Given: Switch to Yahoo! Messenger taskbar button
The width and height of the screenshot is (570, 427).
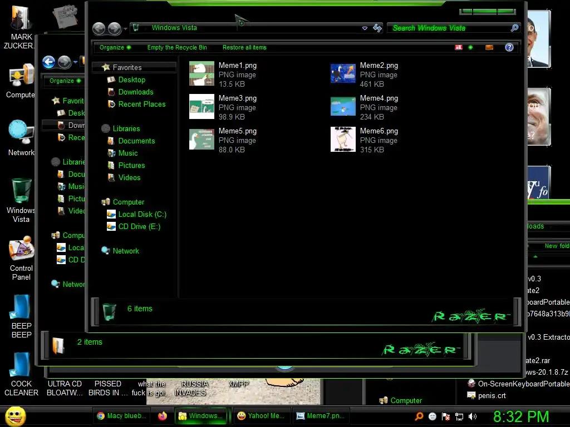Looking at the screenshot, I should pos(261,416).
